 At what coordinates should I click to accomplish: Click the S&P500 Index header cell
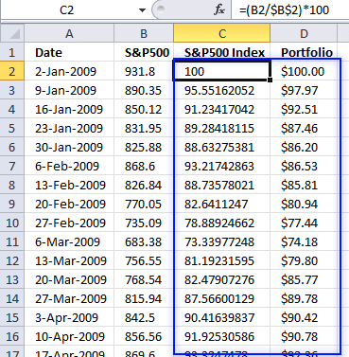[x=222, y=52]
